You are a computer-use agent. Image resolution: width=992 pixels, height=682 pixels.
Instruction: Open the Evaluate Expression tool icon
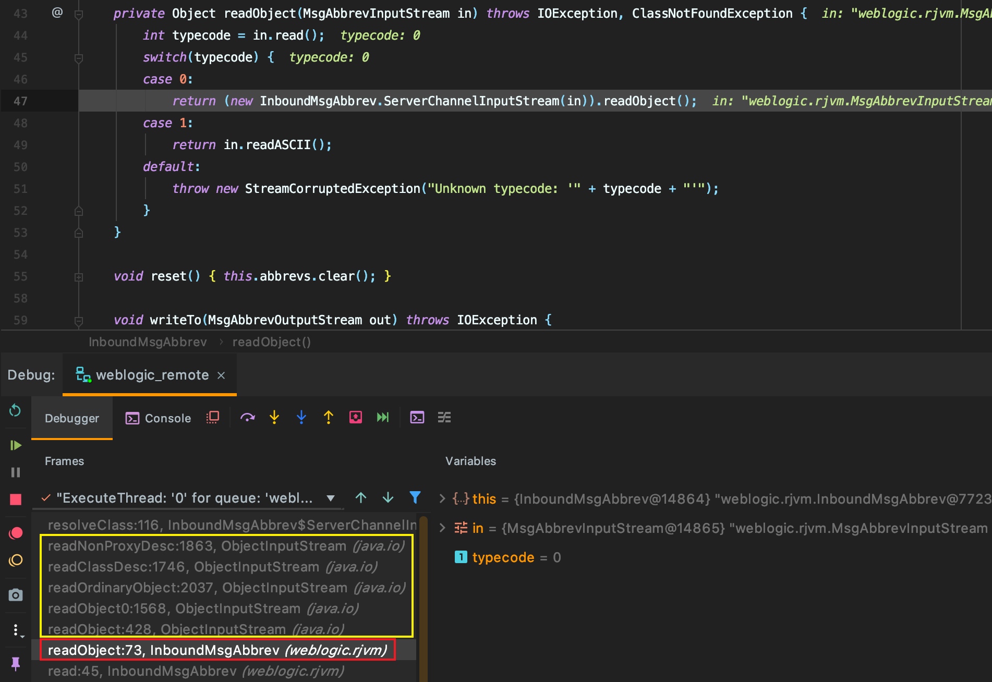tap(417, 418)
